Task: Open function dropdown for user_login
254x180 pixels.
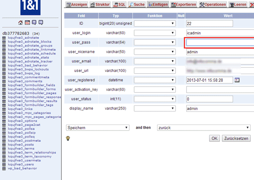Action: point(155,33)
